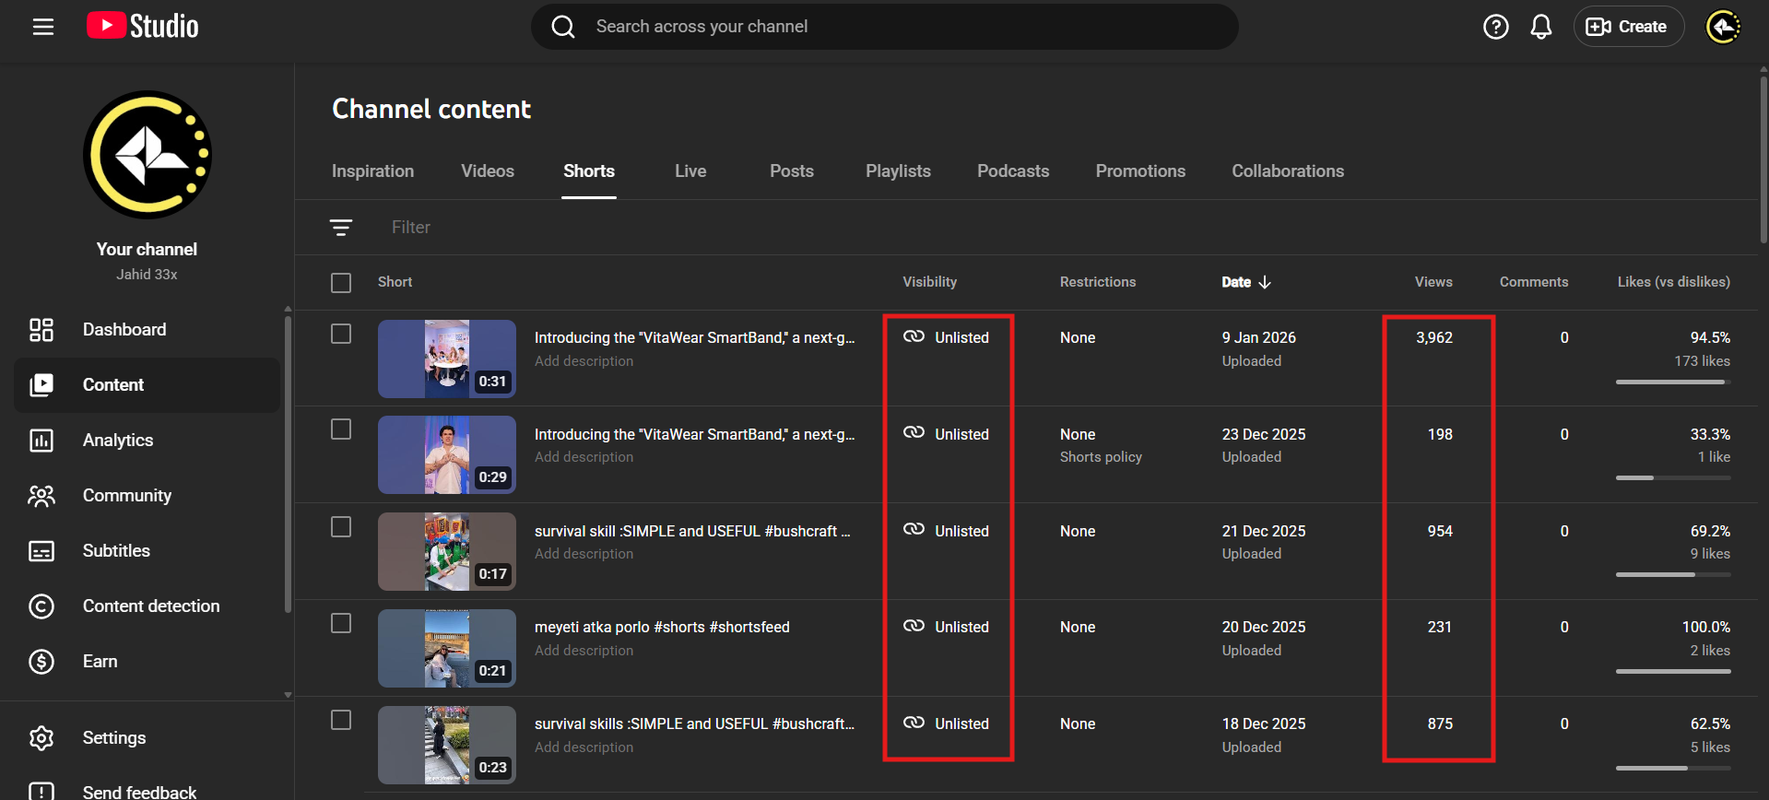The height and width of the screenshot is (800, 1769).
Task: Switch to the Playlists tab
Action: click(x=897, y=171)
